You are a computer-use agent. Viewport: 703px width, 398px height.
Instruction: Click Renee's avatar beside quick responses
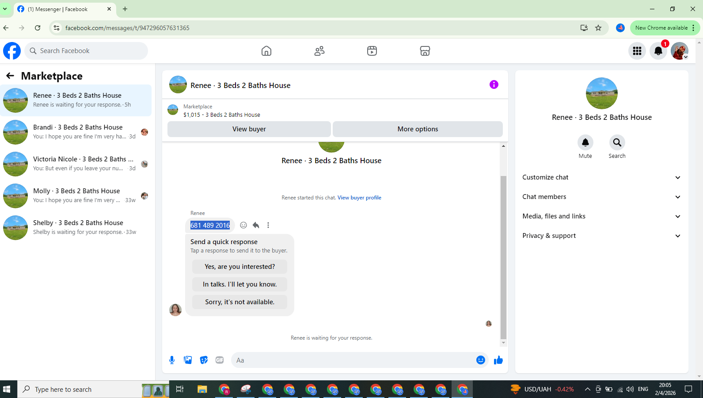point(175,310)
